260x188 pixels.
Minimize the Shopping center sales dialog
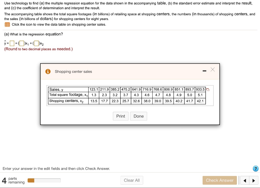tap(204, 71)
